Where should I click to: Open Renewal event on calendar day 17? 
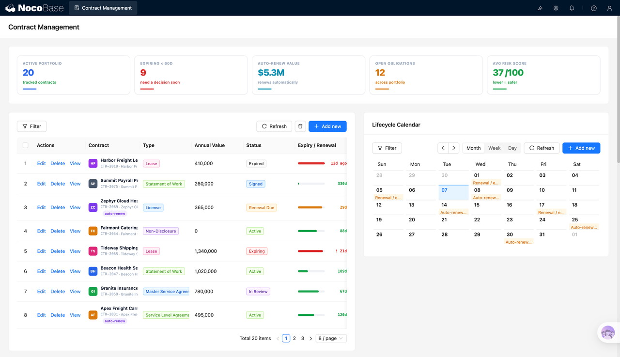[x=551, y=213]
